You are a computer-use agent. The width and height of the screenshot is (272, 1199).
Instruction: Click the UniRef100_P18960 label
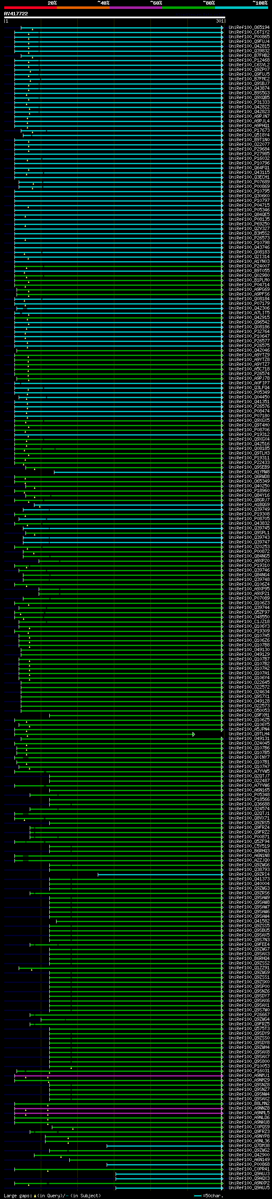tap(249, 490)
